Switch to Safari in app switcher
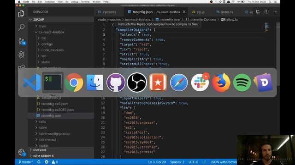This screenshot has height=165, width=295. 179,82
